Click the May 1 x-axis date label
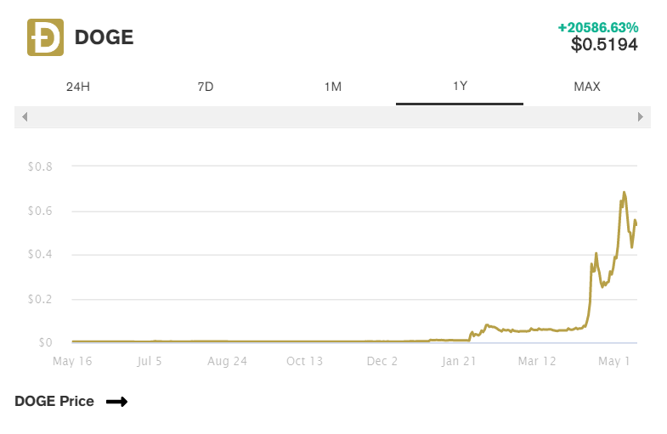This screenshot has height=434, width=667. [x=613, y=361]
